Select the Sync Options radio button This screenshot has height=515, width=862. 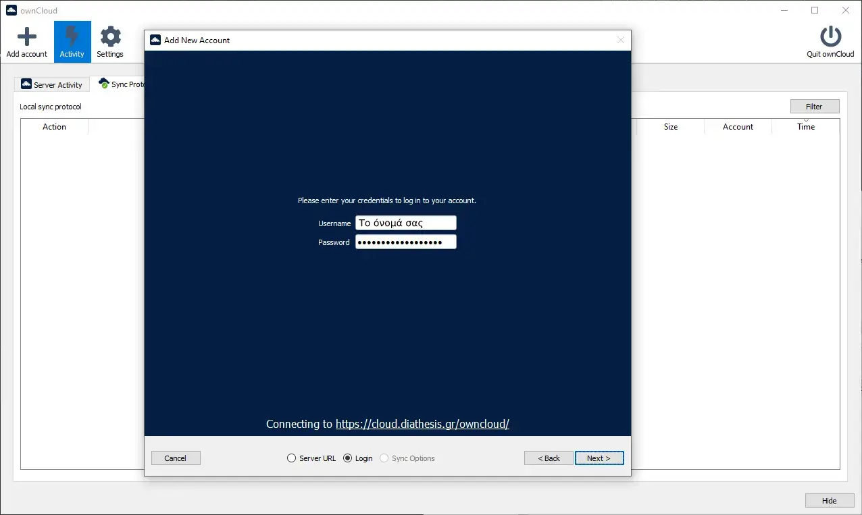(384, 458)
